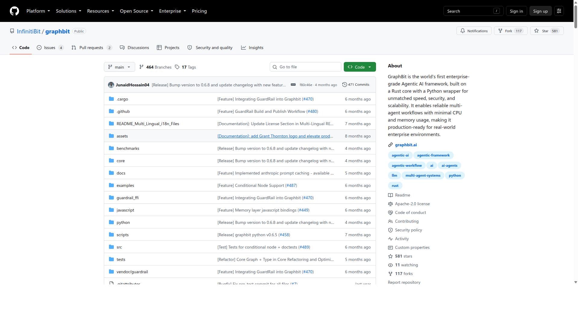Click Report repository link
578x325 pixels.
[x=404, y=283]
